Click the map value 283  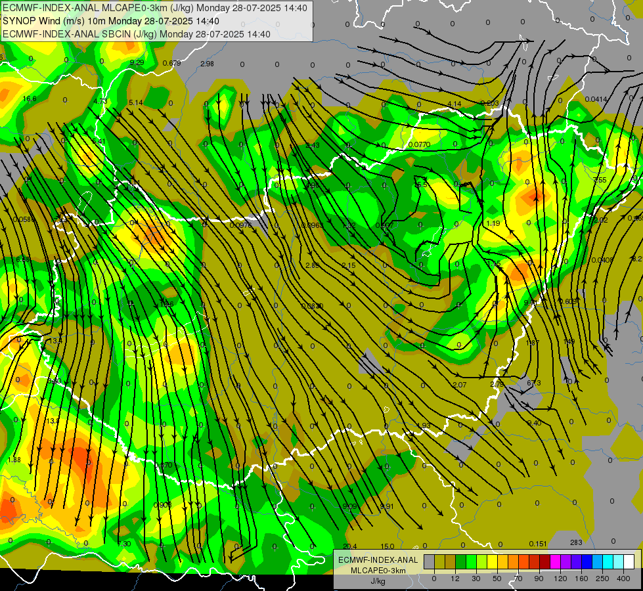coord(576,542)
